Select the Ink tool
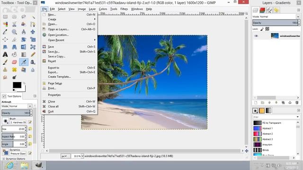This screenshot has height=170, width=303. pyautogui.click(x=33, y=62)
